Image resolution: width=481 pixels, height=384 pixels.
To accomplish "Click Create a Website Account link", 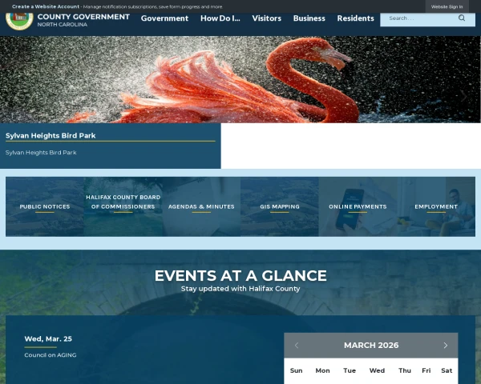I will [x=46, y=6].
